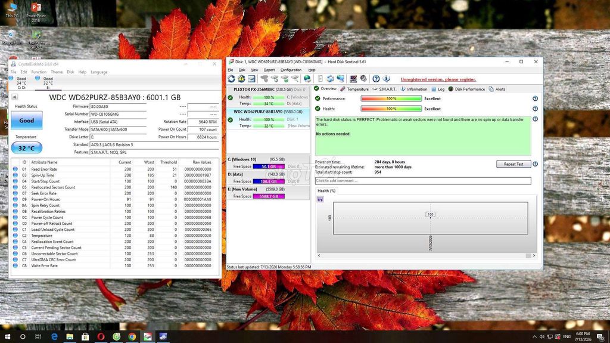Click the Performance 100% bar
Image resolution: width=610 pixels, height=343 pixels.
tap(391, 98)
